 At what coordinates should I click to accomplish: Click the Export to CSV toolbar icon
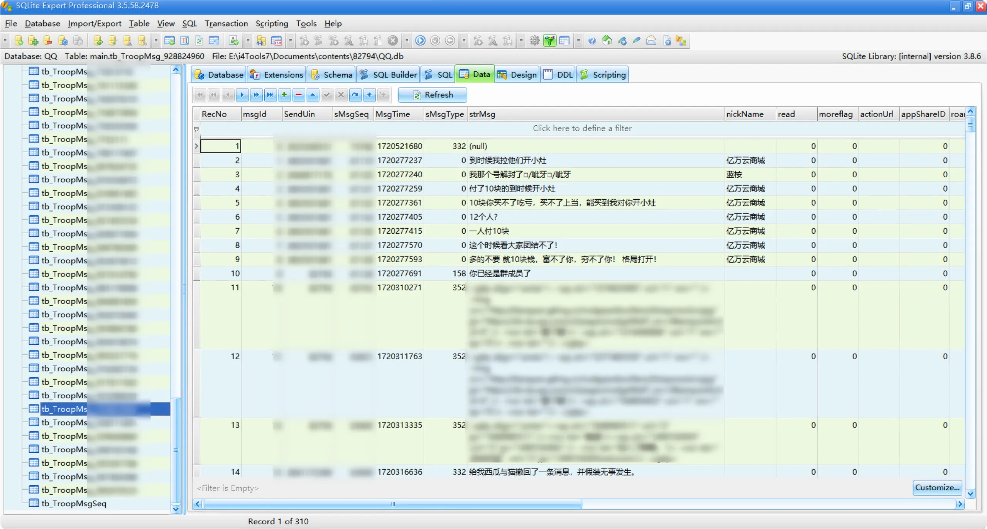point(276,41)
